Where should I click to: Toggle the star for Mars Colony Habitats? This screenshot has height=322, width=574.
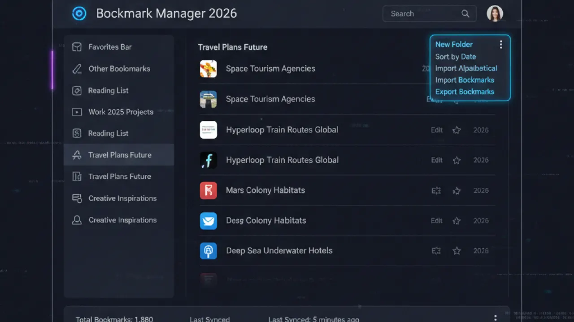tap(457, 191)
